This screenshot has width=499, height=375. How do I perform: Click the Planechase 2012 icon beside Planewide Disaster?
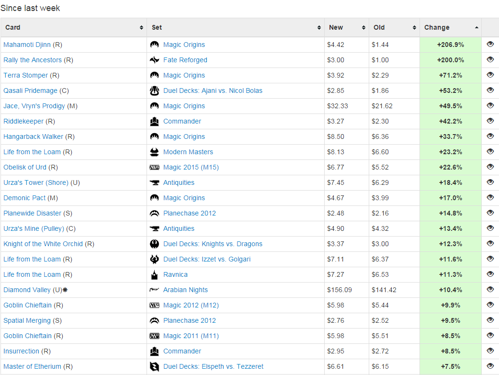[154, 213]
